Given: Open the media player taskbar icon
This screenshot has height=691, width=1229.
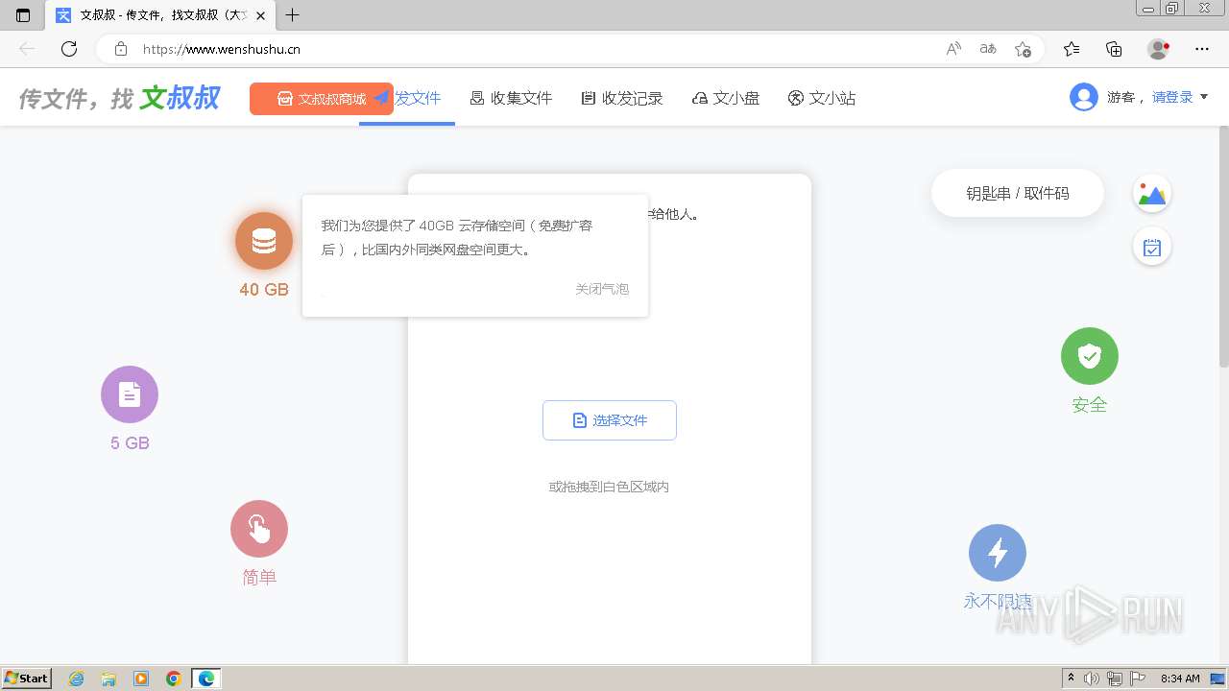Looking at the screenshot, I should [141, 679].
